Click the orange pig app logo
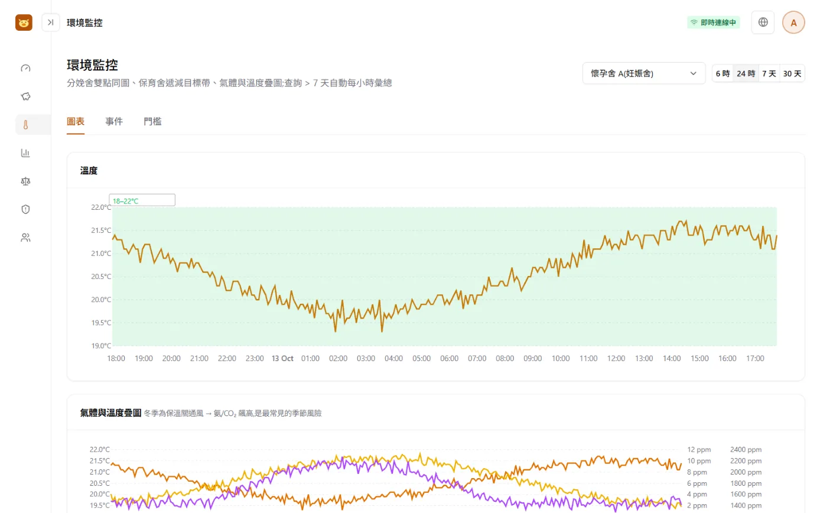This screenshot has height=513, width=820. [24, 22]
